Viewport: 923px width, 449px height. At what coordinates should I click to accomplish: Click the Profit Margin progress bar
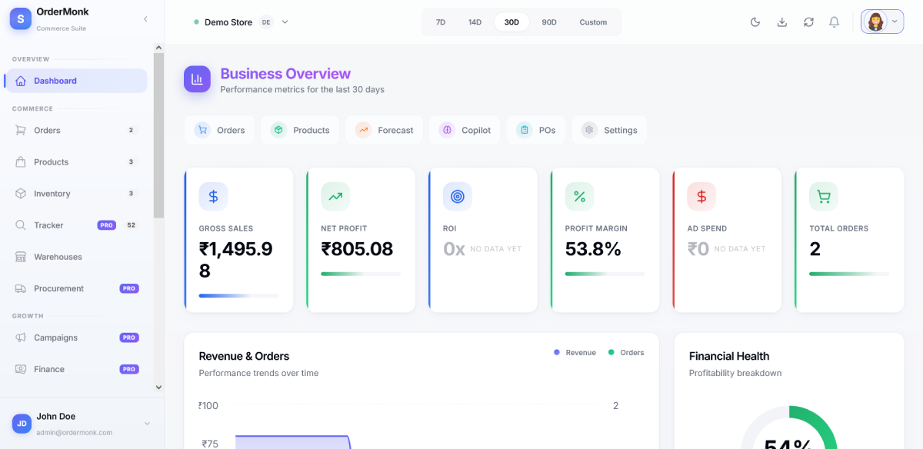[605, 273]
